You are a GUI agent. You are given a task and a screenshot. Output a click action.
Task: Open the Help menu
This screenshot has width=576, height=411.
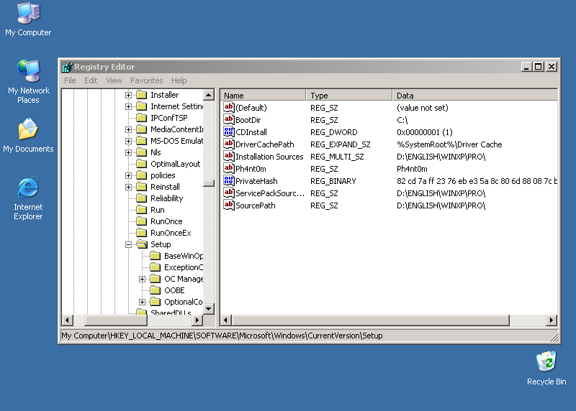(179, 80)
